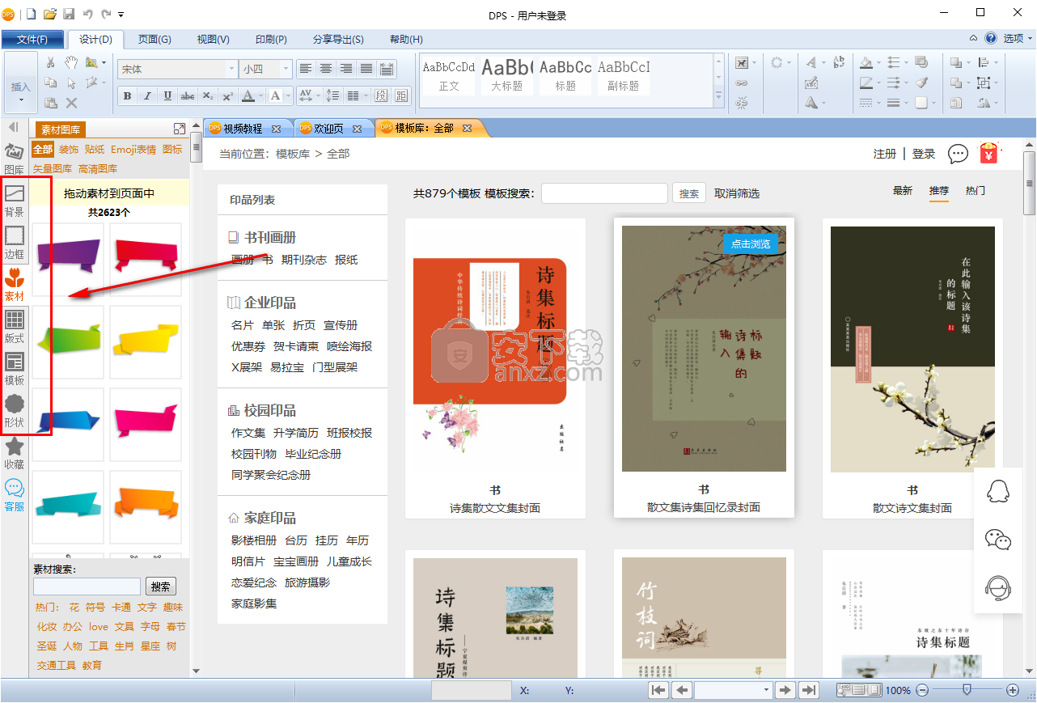The image size is (1037, 703).
Task: Switch to the 欢迎页 document tab
Action: click(328, 129)
